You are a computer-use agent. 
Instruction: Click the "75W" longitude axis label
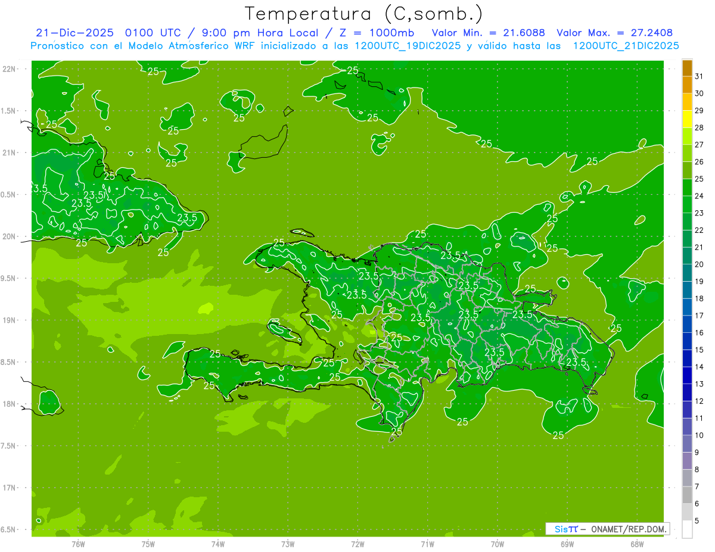tap(148, 544)
